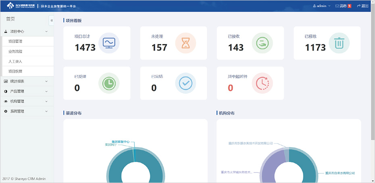The height and width of the screenshot is (183, 375).
Task: Click the hand icon in 已接收 card
Action: pos(262,43)
